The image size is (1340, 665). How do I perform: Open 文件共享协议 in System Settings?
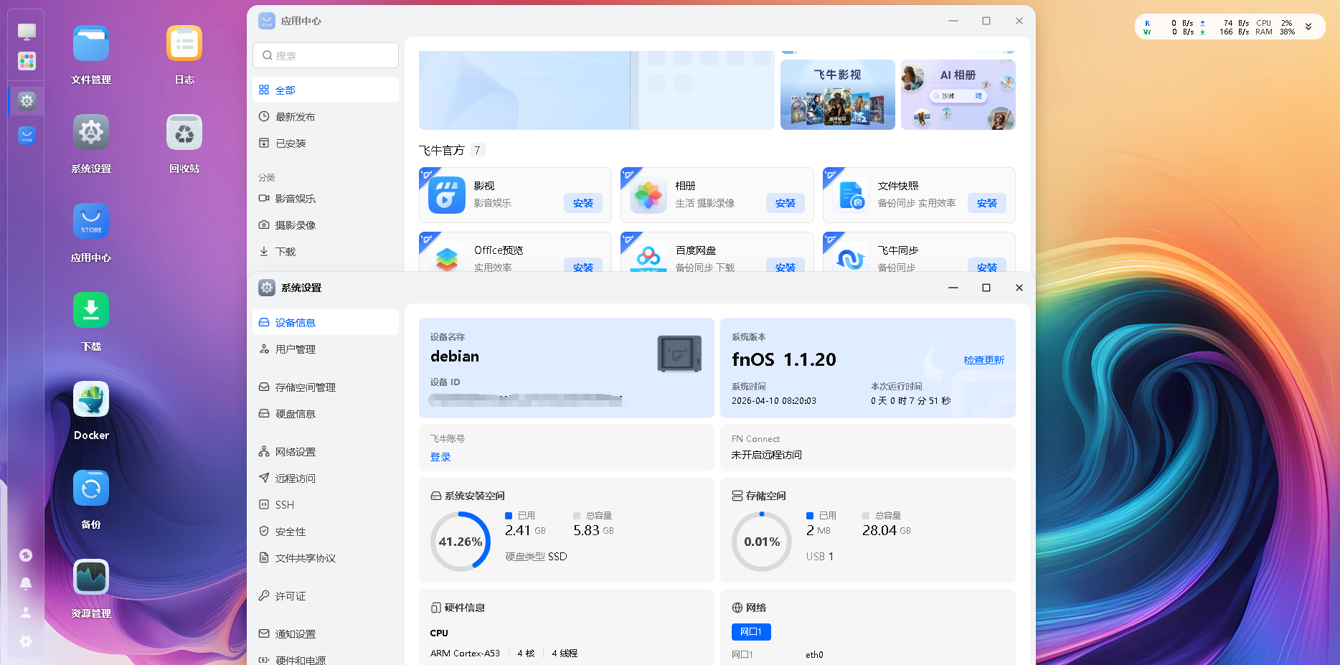click(326, 558)
